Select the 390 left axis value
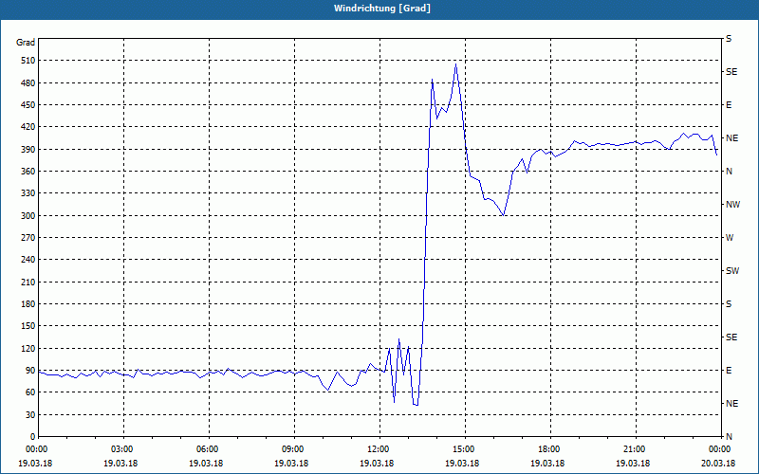The image size is (759, 474). pyautogui.click(x=28, y=150)
